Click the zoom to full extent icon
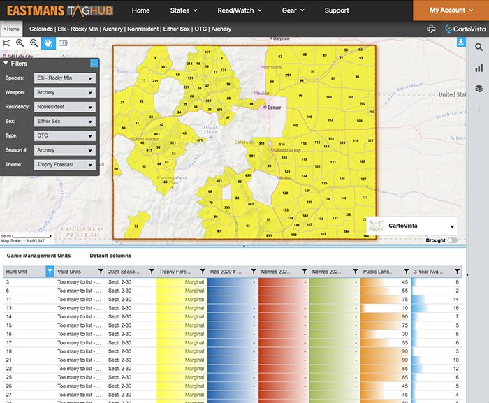This screenshot has height=403, width=489. point(6,43)
